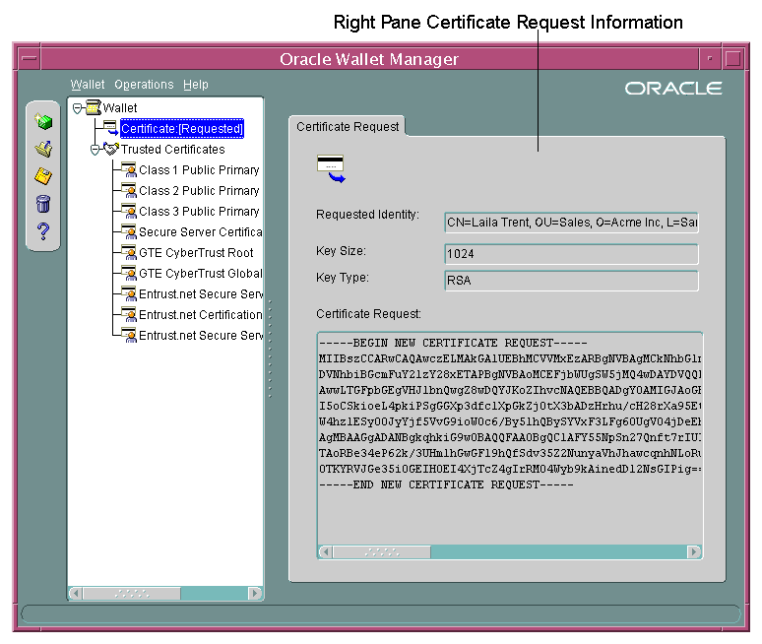
Task: Click the New Wallet toolbar icon
Action: (42, 122)
